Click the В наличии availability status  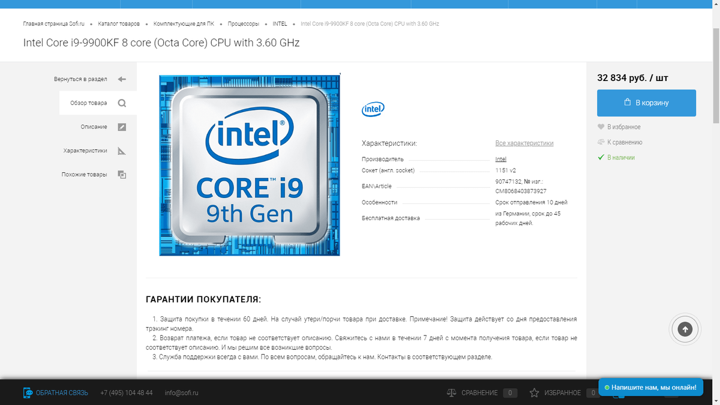tap(621, 158)
